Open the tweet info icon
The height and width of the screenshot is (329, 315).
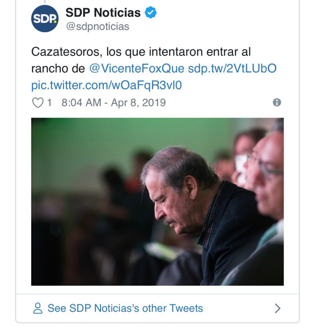coord(277,102)
